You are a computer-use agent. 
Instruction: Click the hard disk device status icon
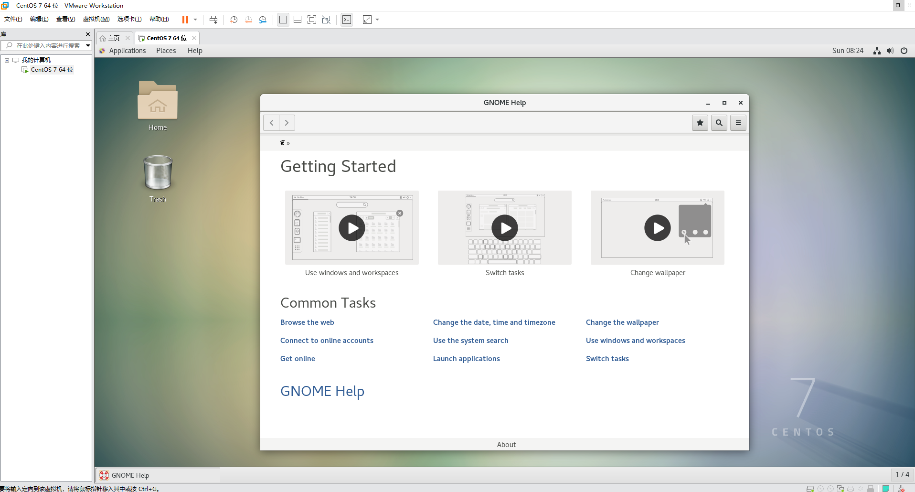[x=810, y=489]
